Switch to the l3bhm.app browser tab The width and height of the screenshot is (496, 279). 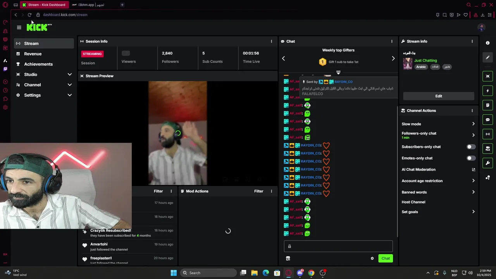92,5
